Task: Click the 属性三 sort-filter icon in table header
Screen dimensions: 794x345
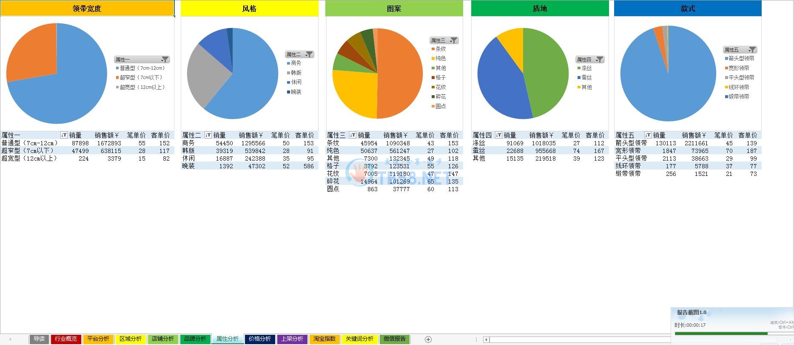Action: point(353,135)
